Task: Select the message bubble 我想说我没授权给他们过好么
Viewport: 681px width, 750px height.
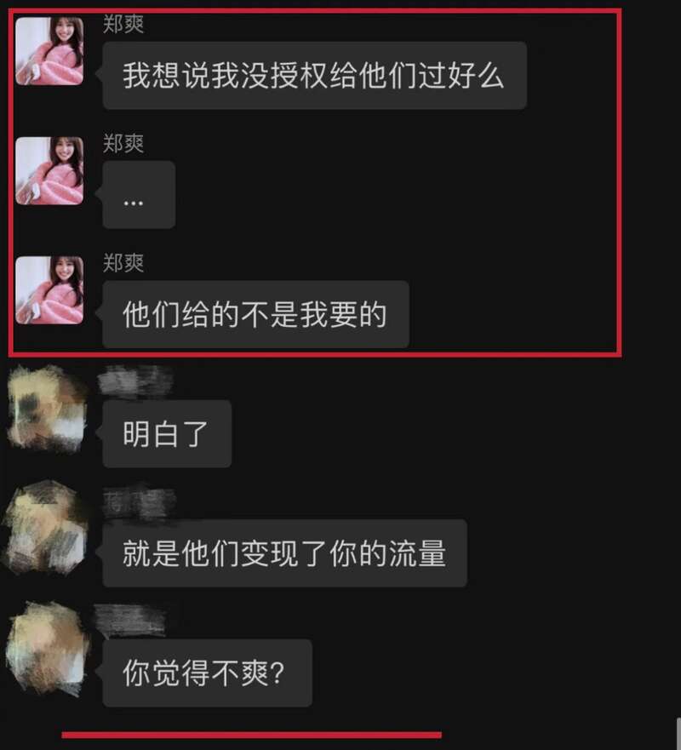Action: click(315, 76)
